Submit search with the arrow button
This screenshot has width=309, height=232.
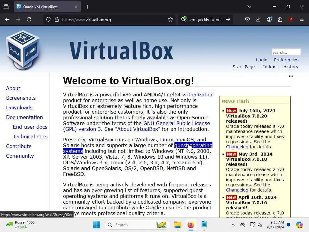point(228,19)
